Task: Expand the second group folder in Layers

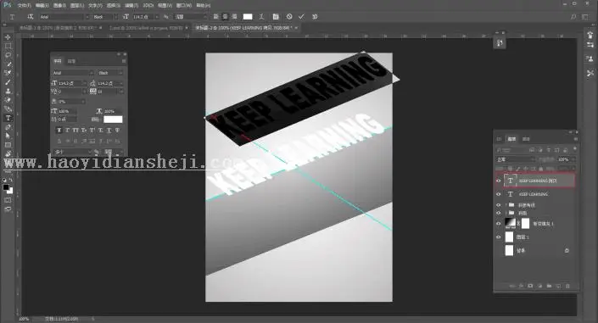Action: pos(506,213)
